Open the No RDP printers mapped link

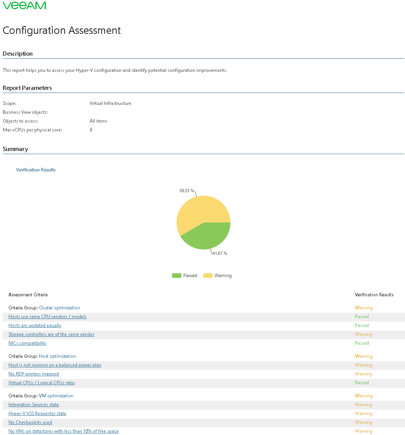point(33,374)
